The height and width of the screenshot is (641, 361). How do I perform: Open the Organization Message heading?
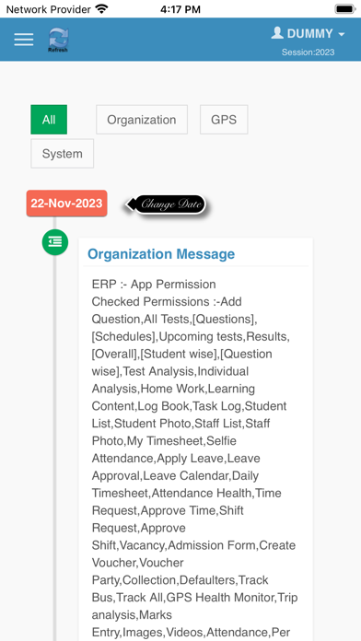coord(161,254)
